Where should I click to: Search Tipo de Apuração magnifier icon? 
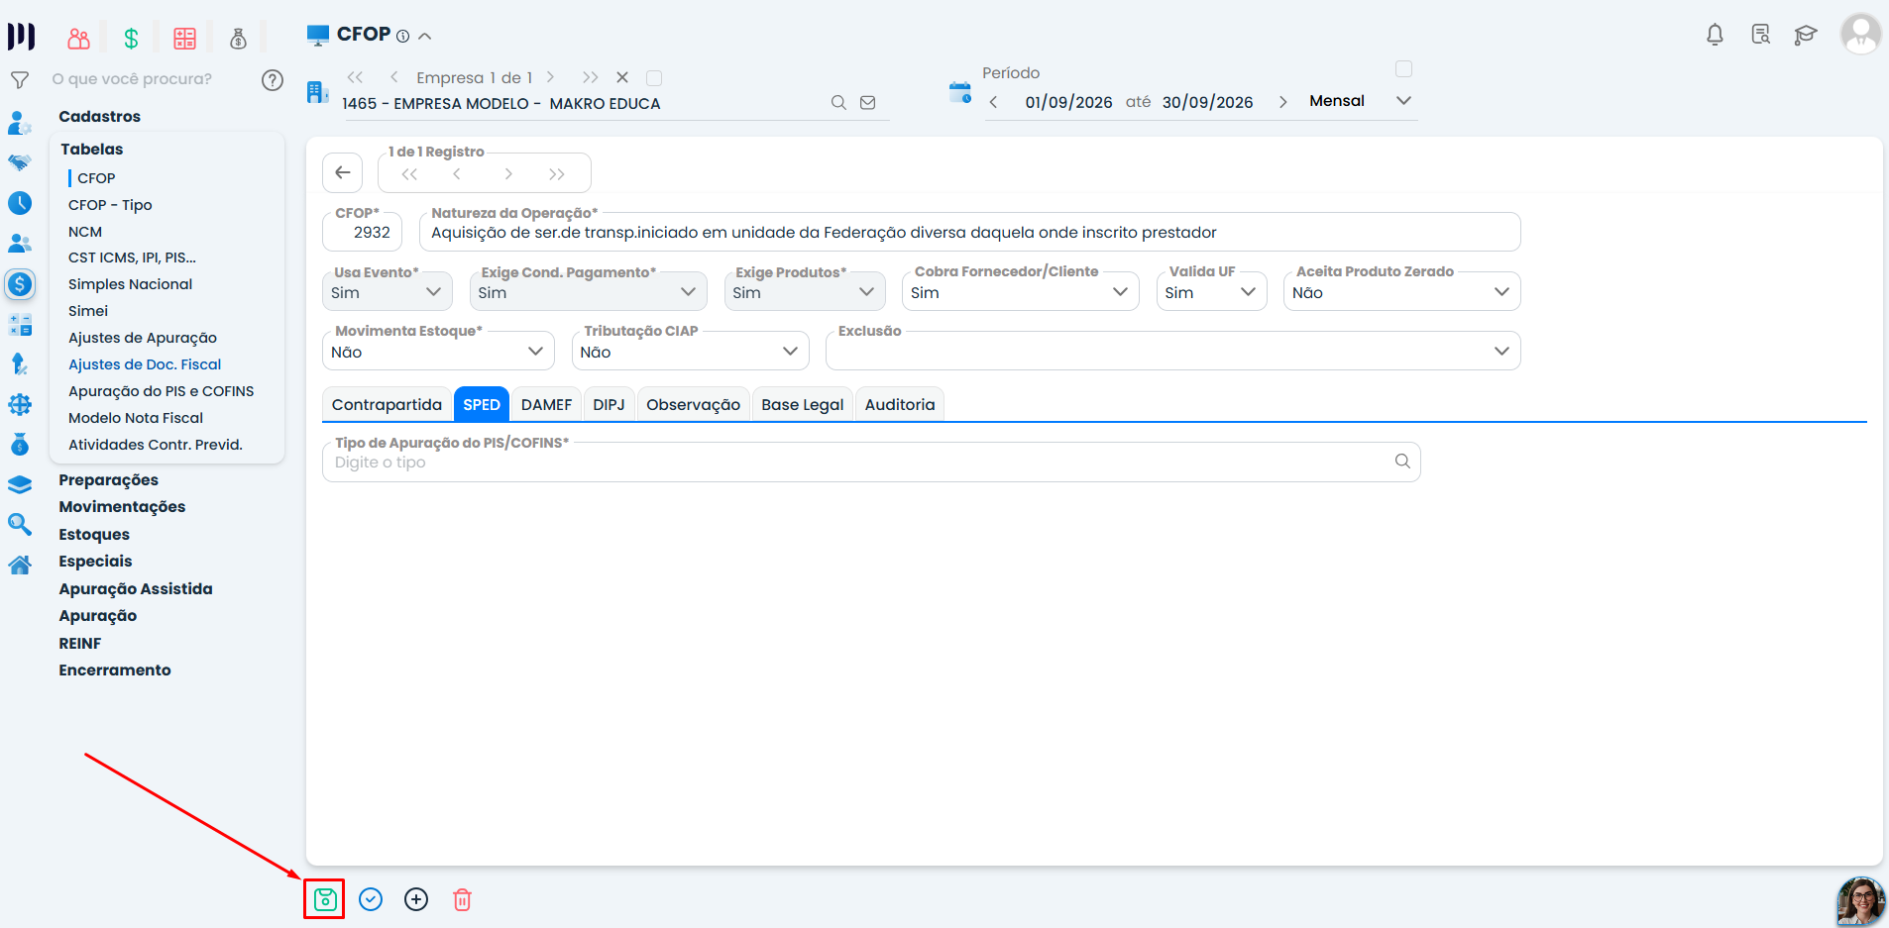pyautogui.click(x=1402, y=461)
